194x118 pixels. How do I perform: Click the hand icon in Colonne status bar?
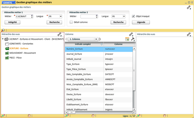click(x=93, y=116)
